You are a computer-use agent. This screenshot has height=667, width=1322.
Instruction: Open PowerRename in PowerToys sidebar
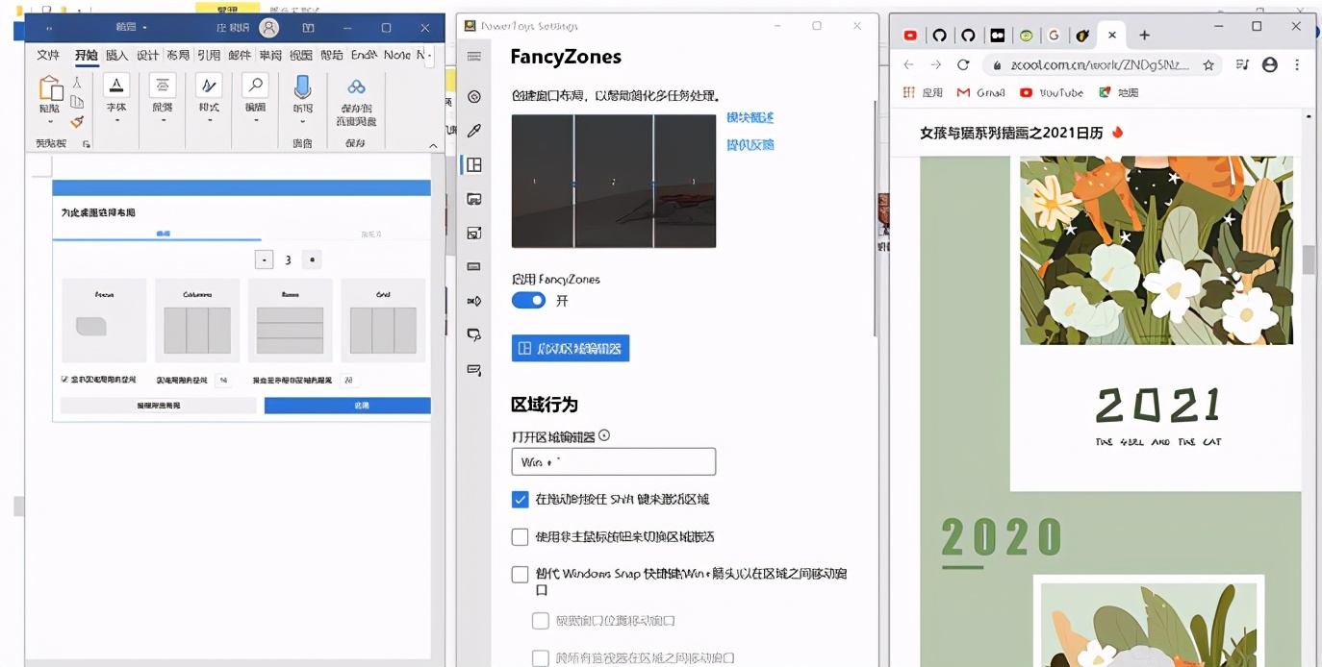(x=473, y=301)
